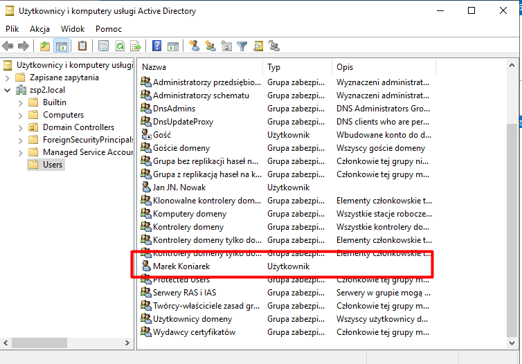Click the tree pane horizontal scrollbar right arrow
This screenshot has width=522, height=364.
pyautogui.click(x=127, y=343)
